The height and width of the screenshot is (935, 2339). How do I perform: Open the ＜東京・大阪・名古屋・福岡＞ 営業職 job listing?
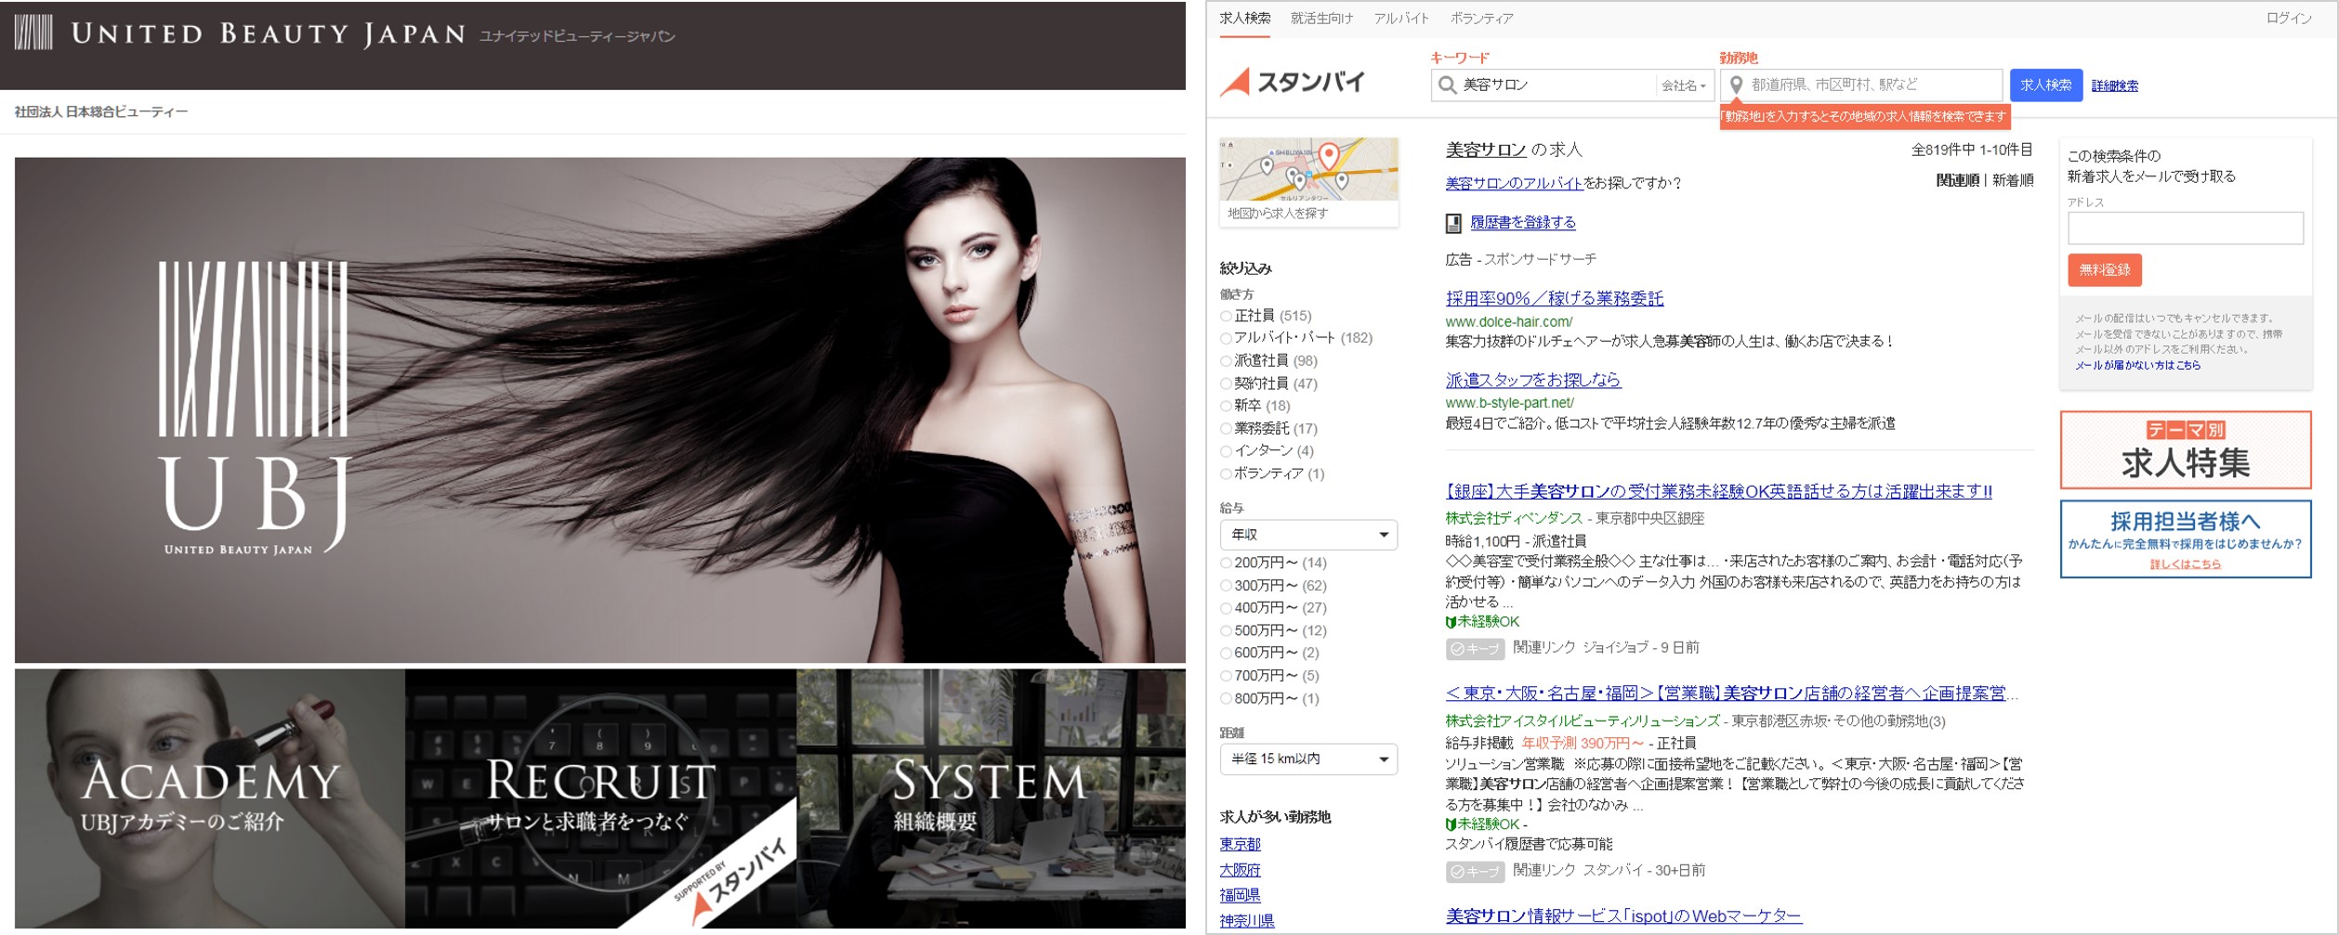coord(1731,695)
